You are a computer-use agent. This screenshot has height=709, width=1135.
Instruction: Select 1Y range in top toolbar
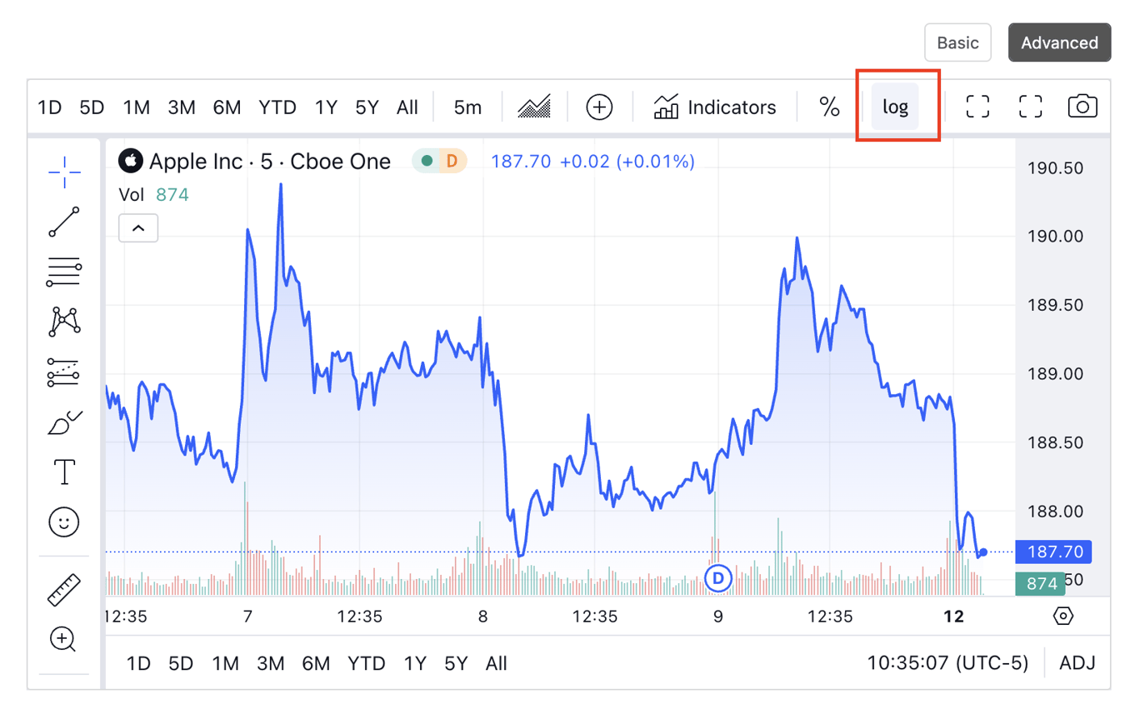click(x=326, y=107)
